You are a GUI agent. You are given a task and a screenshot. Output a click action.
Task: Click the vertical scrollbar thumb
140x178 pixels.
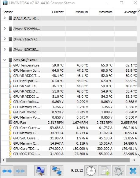[x=138, y=65]
